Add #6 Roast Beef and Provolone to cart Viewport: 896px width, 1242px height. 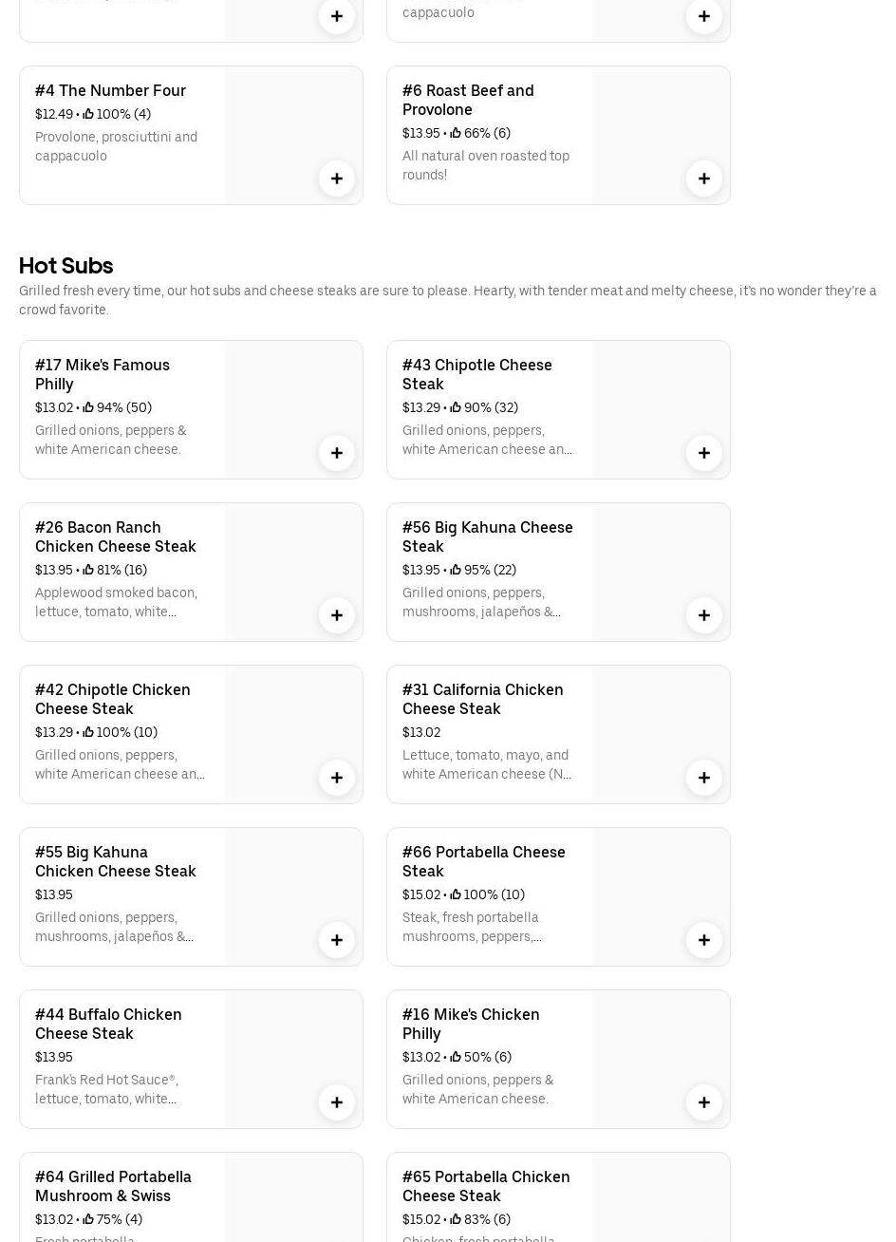click(x=704, y=179)
